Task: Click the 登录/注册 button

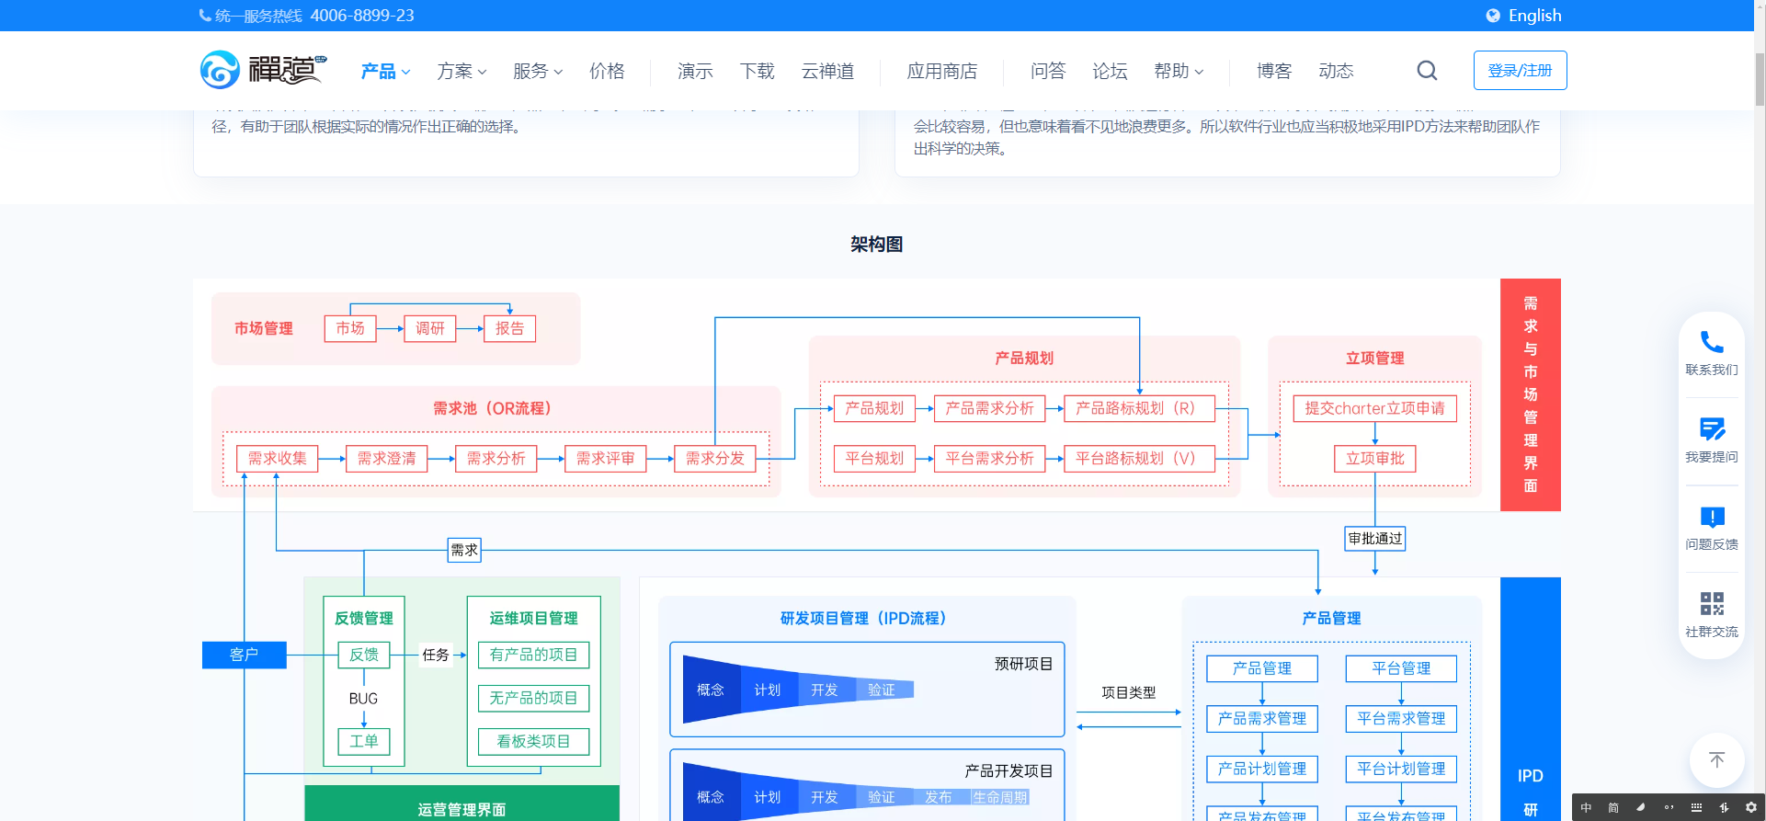Action: pyautogui.click(x=1520, y=70)
